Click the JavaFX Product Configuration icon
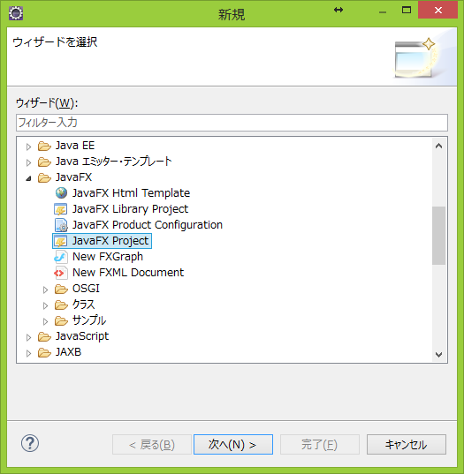 click(61, 225)
